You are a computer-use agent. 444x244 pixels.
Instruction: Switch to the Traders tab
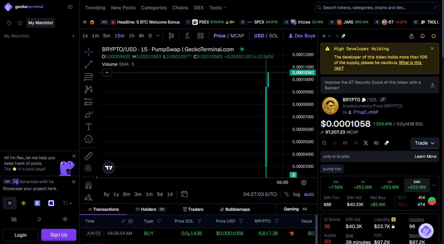click(193, 209)
